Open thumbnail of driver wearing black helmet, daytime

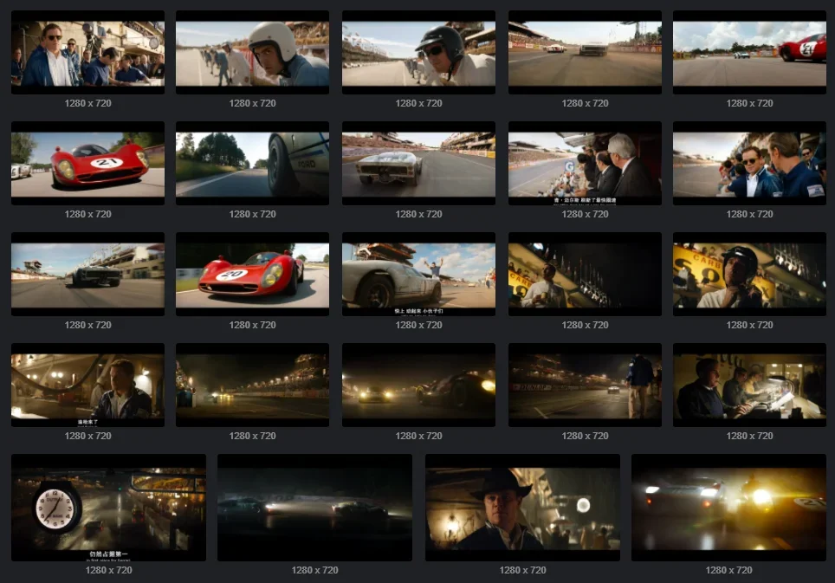tap(418, 52)
